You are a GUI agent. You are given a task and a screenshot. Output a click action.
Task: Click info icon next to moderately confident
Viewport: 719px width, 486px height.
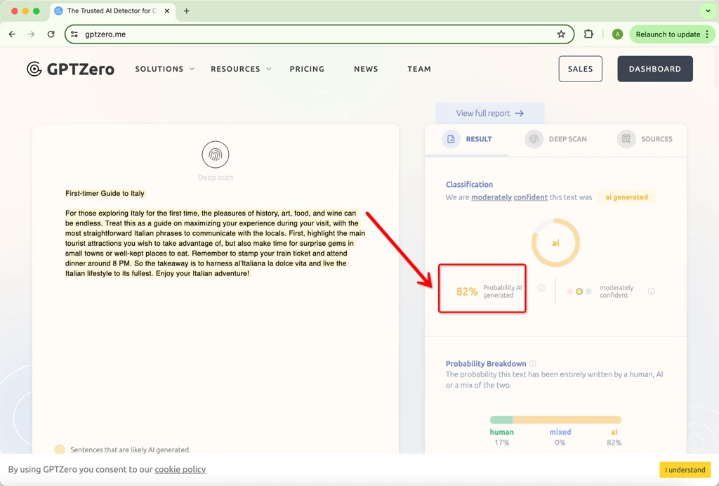click(x=651, y=291)
